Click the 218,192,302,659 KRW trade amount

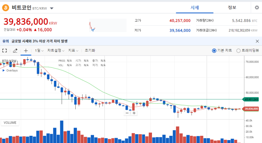click(x=243, y=30)
